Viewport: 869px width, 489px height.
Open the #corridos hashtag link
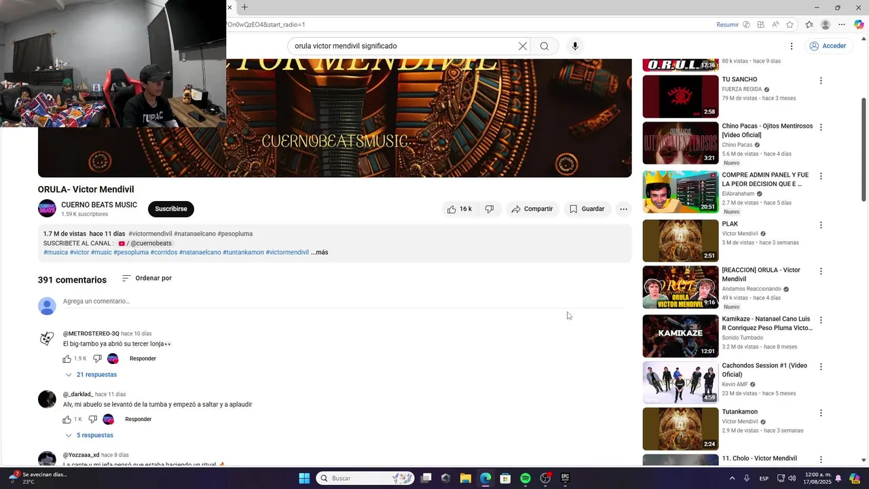[x=164, y=253]
